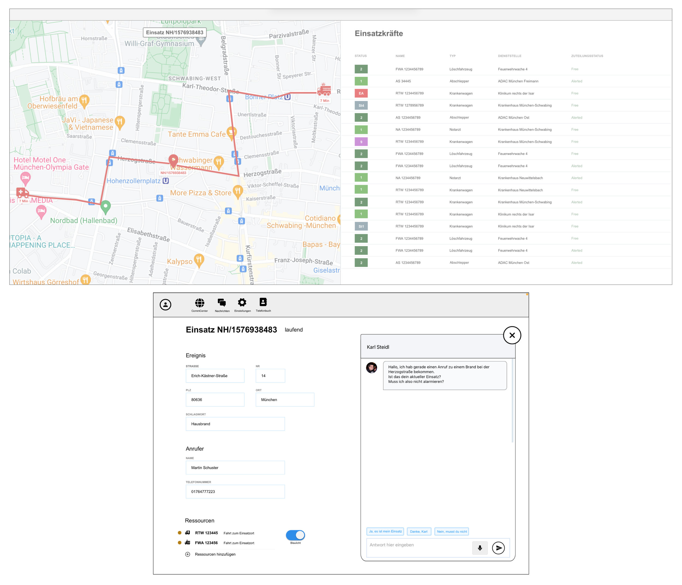Viewport: 682px width, 585px height.
Task: Click the chat panel scrollbar
Action: (x=513, y=400)
